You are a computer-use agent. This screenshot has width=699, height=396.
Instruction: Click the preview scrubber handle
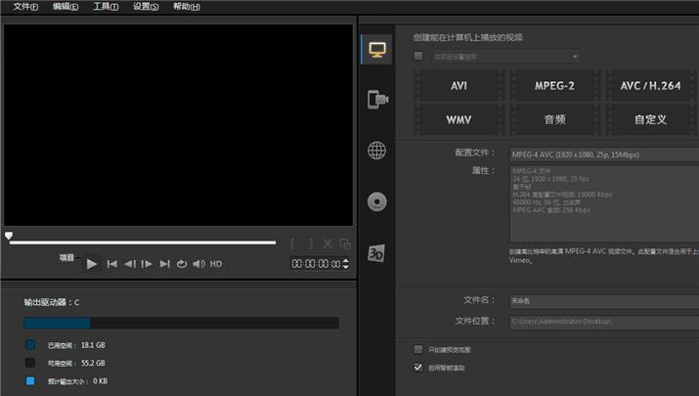[x=9, y=235]
